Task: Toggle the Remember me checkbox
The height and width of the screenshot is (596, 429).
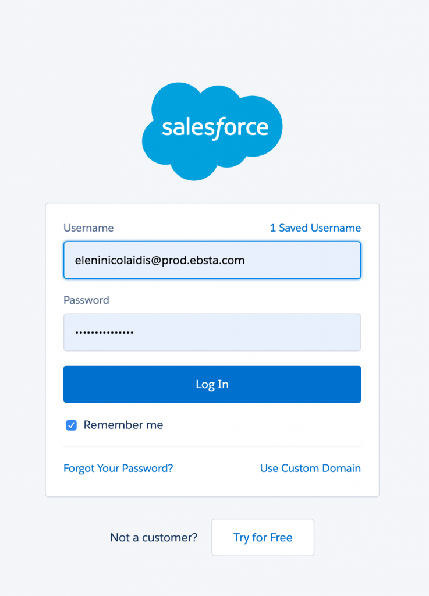Action: [x=71, y=425]
